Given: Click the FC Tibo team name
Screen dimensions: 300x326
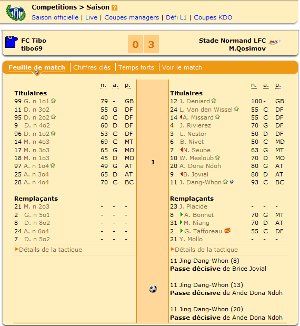Looking at the screenshot, I should 34,41.
